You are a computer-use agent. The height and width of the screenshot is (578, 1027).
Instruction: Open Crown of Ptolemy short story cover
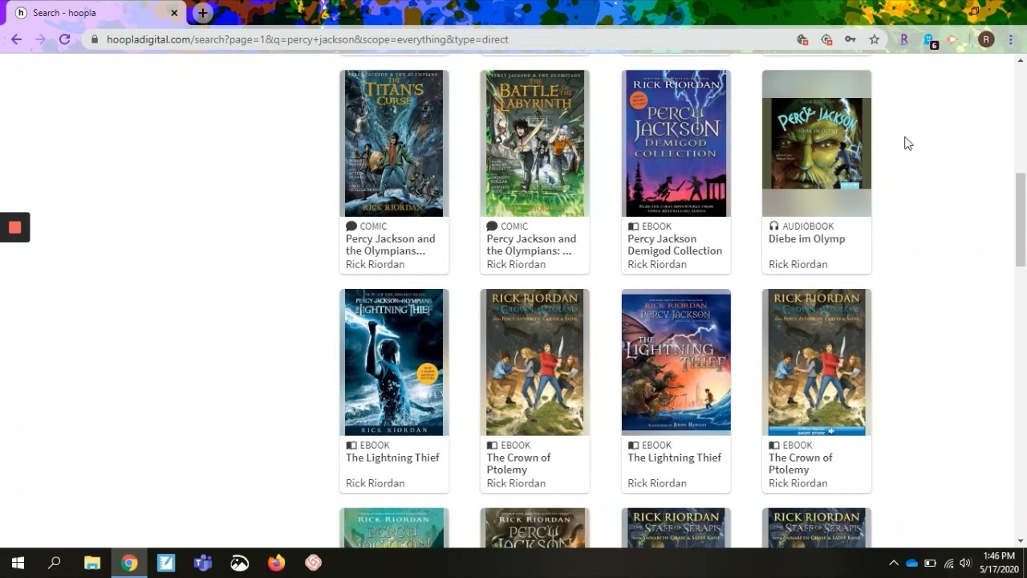click(817, 362)
